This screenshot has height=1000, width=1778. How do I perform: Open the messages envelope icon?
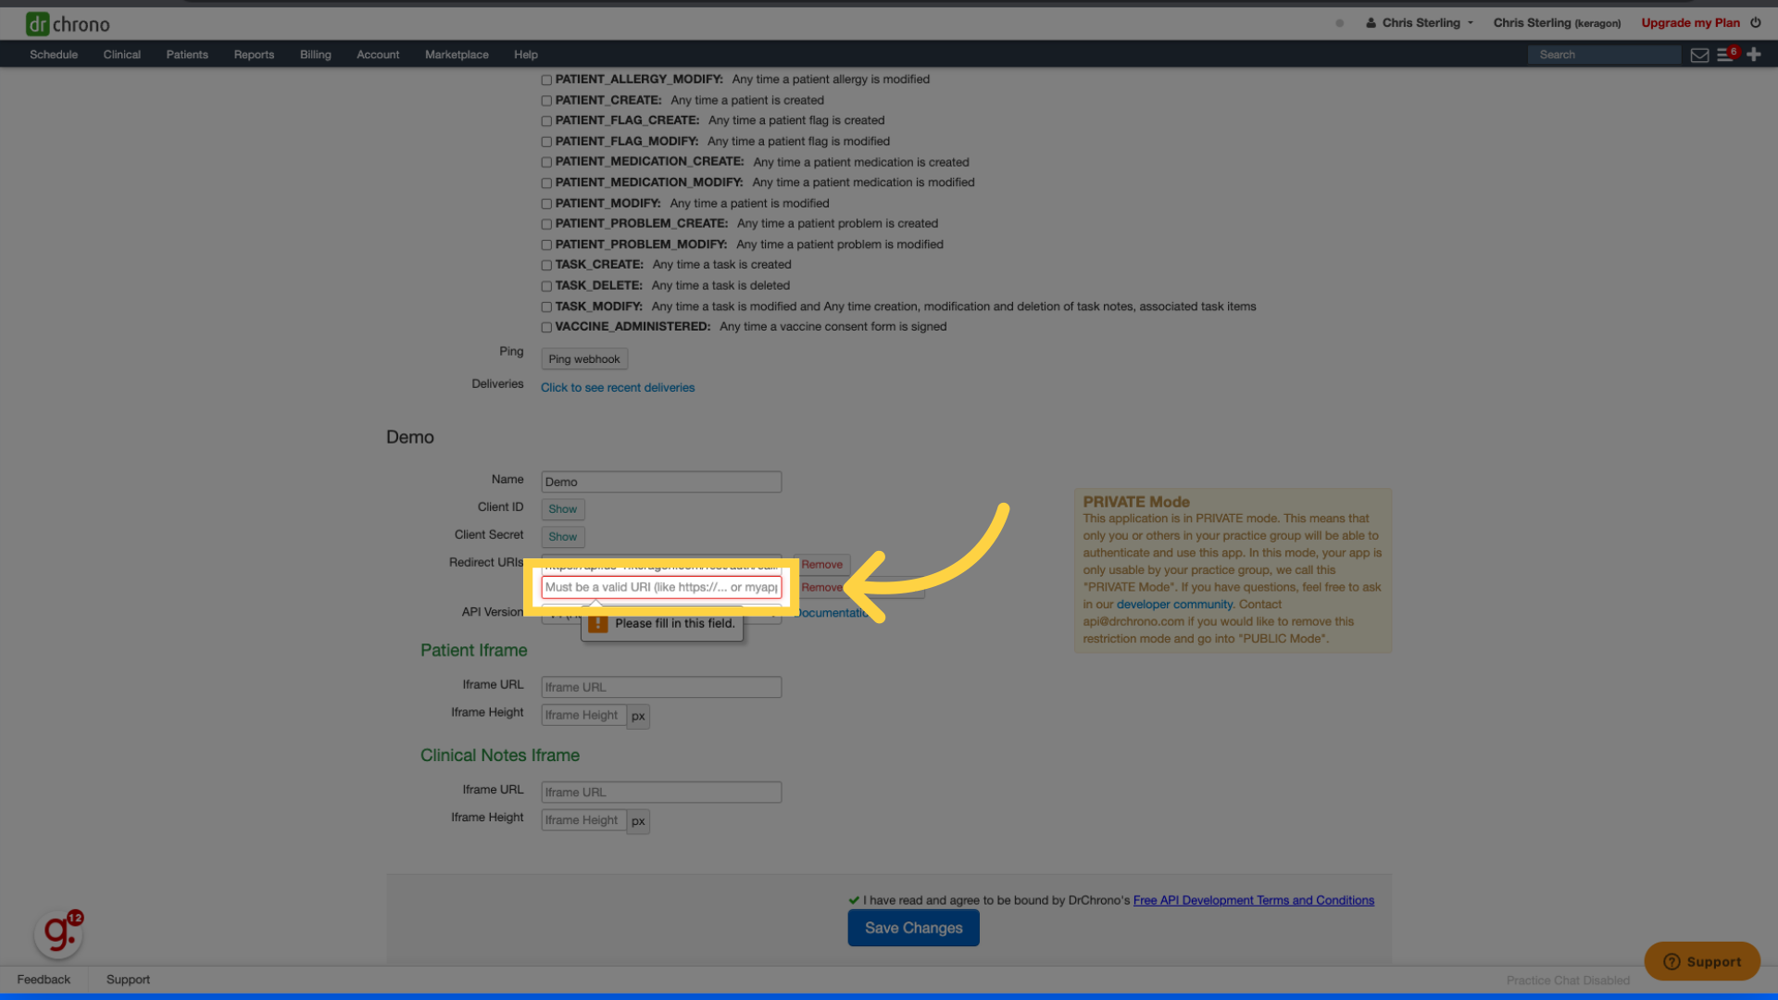tap(1699, 56)
